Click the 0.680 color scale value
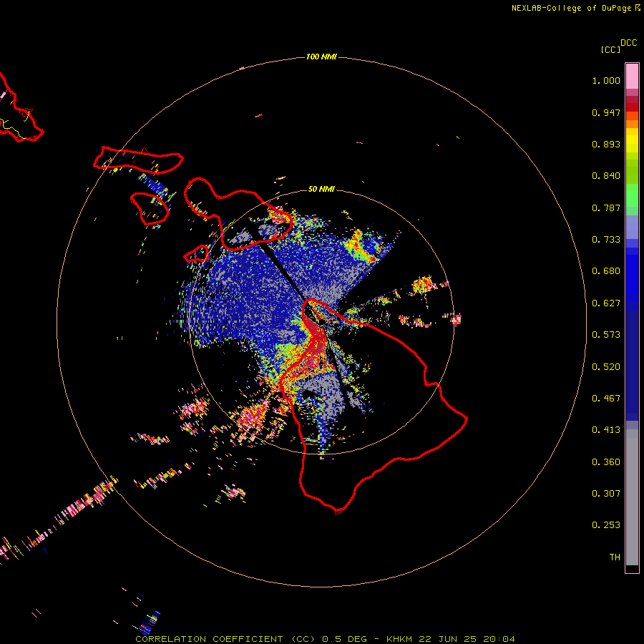 point(606,271)
